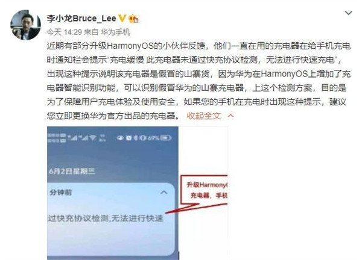362x260 pixels.
Task: Open the attached phone screenshot image
Action: [x=137, y=193]
